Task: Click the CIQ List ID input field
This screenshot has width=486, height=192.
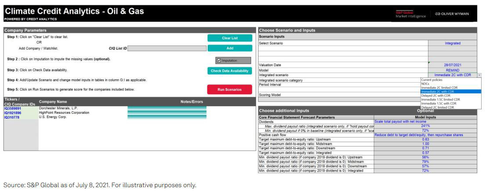Action: (x=166, y=48)
